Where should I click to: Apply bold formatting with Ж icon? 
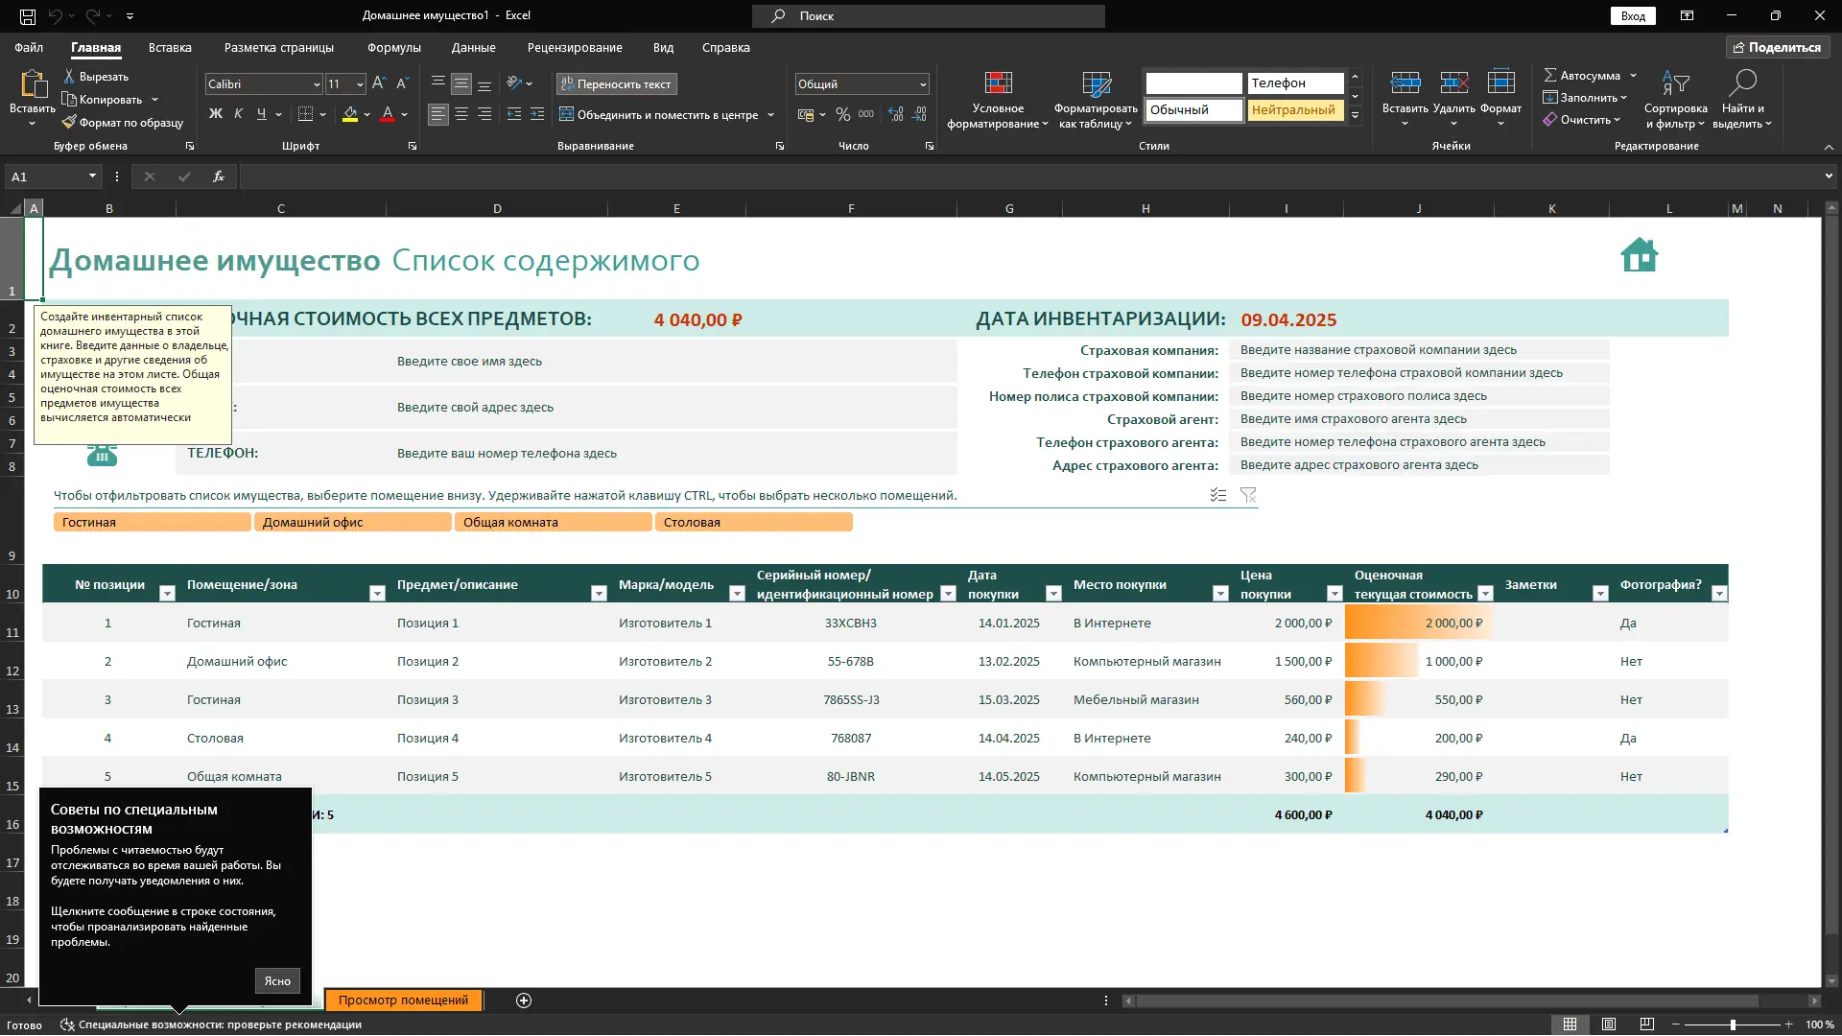pos(216,113)
